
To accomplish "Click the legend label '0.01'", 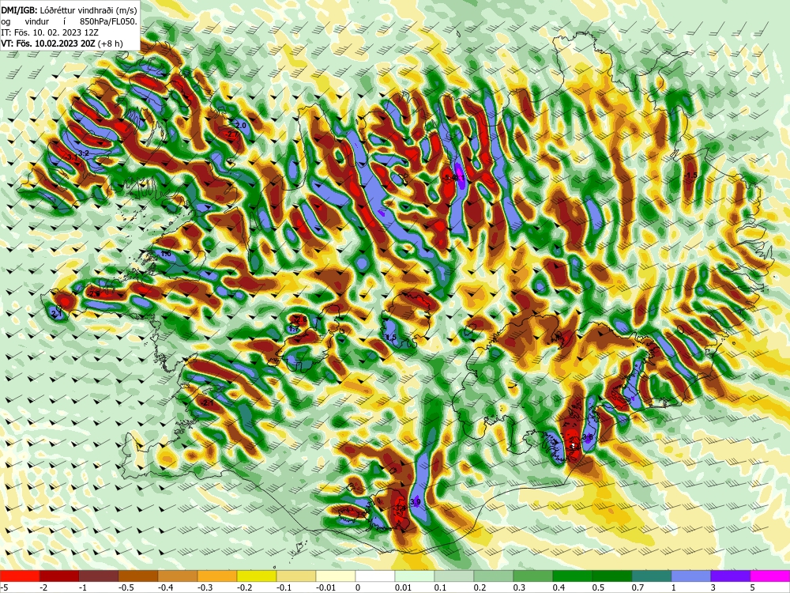I will (404, 587).
